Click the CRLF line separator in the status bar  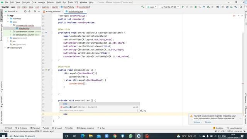(223, 131)
